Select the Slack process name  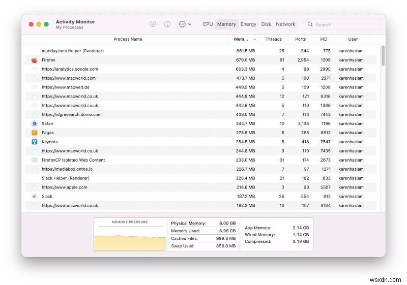point(47,197)
